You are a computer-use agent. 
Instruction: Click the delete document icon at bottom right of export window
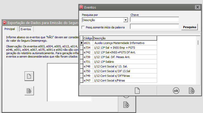tap(126, 105)
